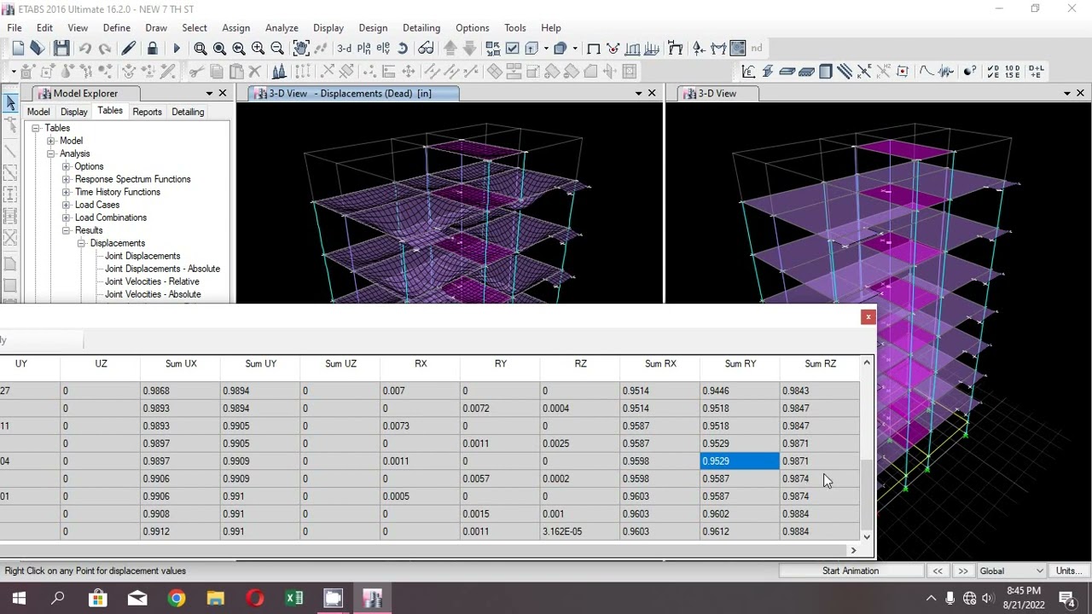The image size is (1092, 614).
Task: Select Joint Displacements table item
Action: pos(142,256)
